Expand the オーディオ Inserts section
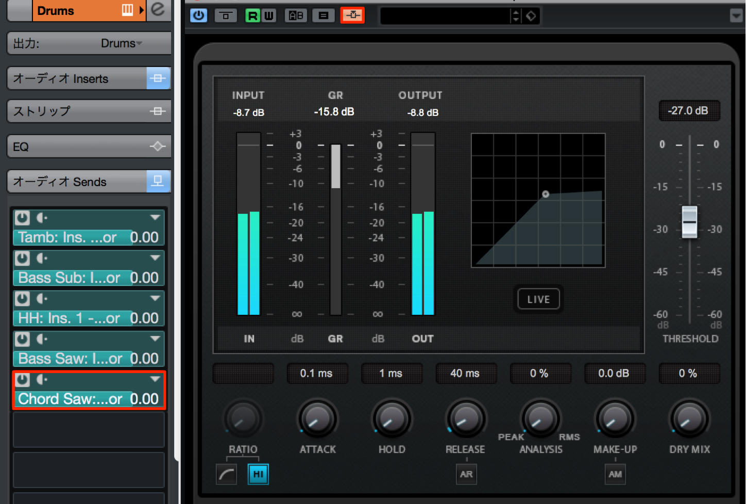Image resolution: width=746 pixels, height=504 pixels. coord(77,78)
